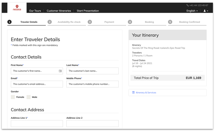Click the 'Total Price of Trip' label

[146, 78]
